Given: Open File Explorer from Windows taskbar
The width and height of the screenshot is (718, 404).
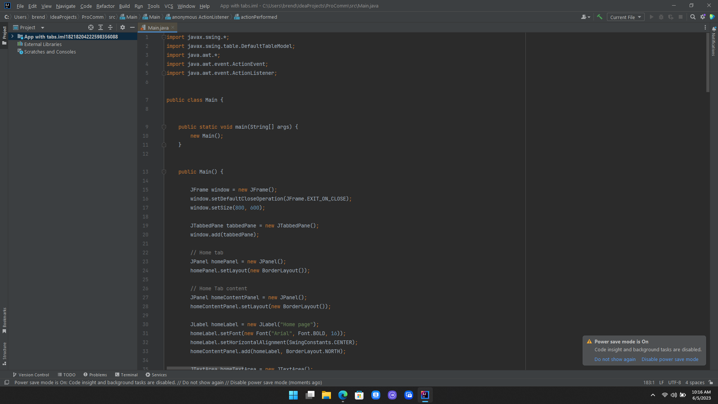Looking at the screenshot, I should (326, 395).
